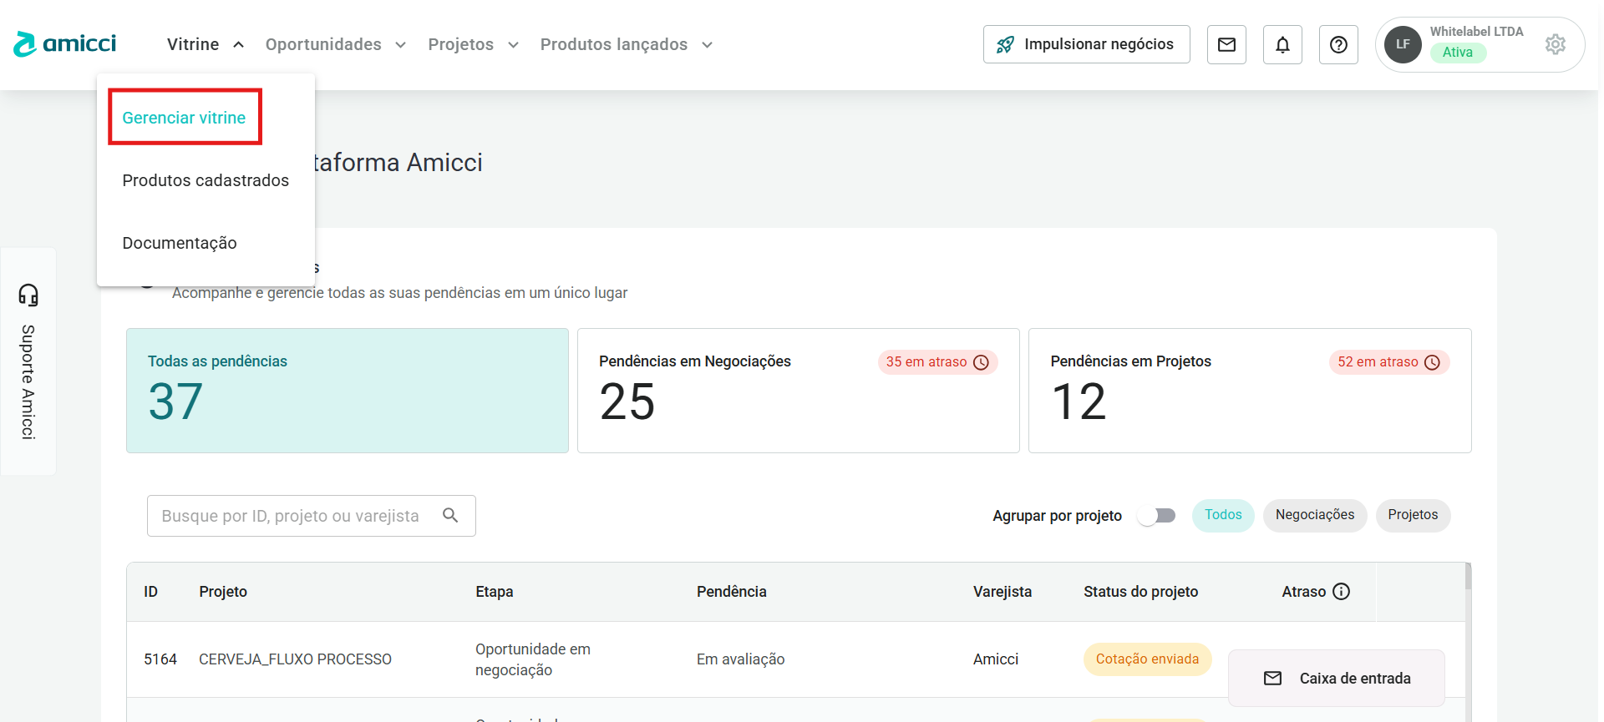The width and height of the screenshot is (1604, 722).
Task: Click the LF user avatar
Action: 1403,44
